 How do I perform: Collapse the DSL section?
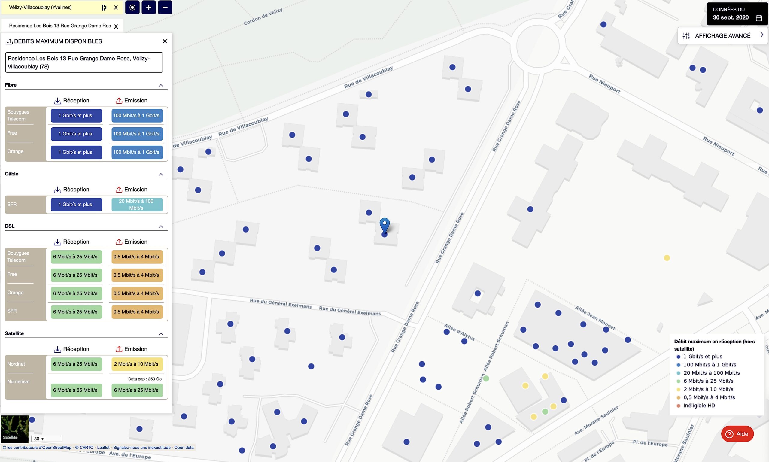(161, 226)
